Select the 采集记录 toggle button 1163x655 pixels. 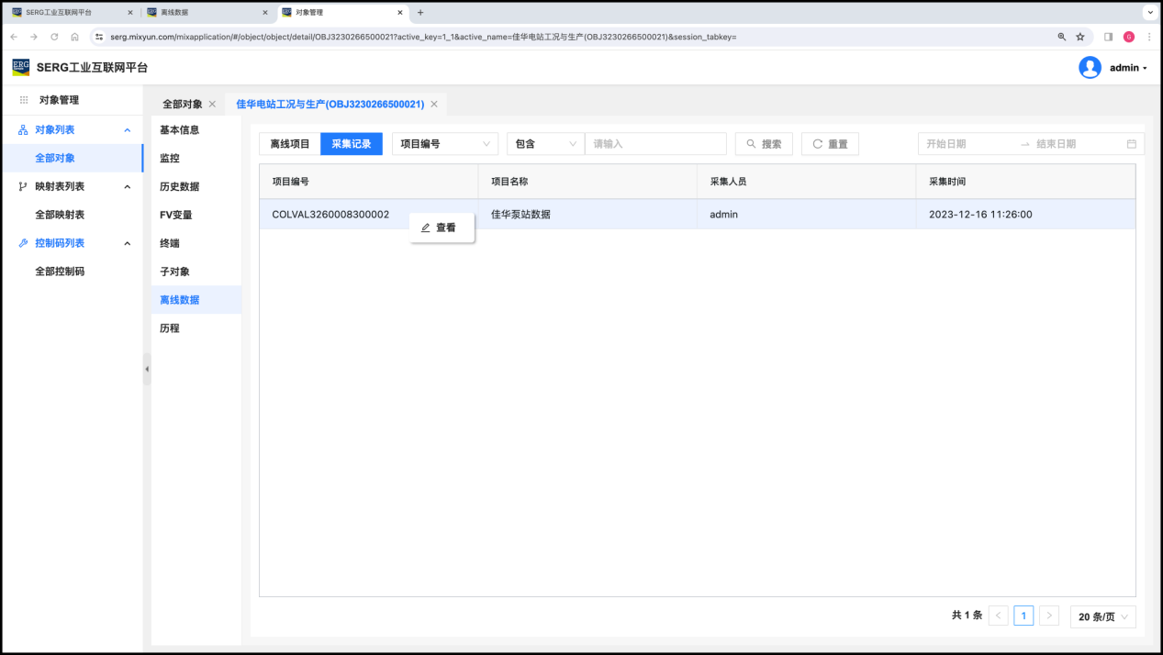pos(351,144)
